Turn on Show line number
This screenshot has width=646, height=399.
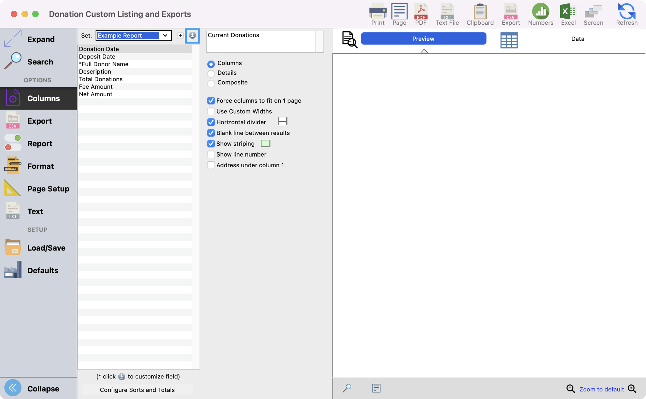pos(211,154)
